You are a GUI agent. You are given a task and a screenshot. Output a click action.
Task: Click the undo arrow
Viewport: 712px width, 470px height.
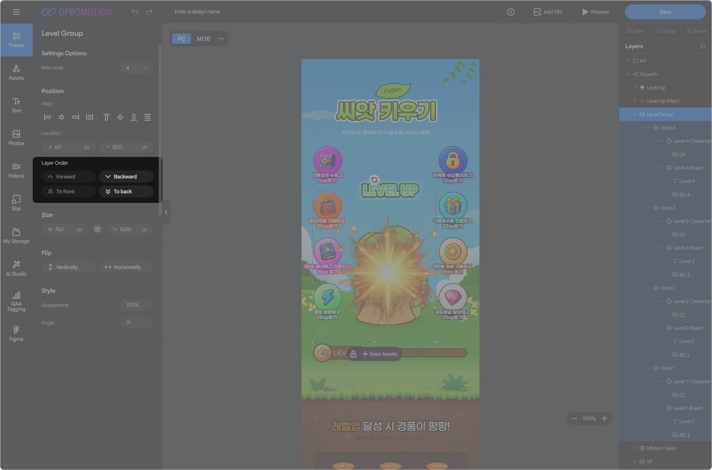tap(135, 12)
